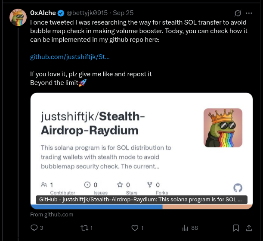Share the tweet using the share icon

point(249,228)
